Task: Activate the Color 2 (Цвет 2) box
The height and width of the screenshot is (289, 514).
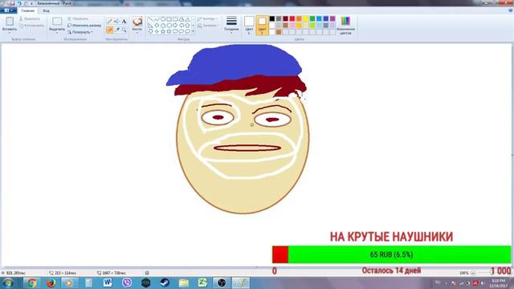Action: click(262, 25)
